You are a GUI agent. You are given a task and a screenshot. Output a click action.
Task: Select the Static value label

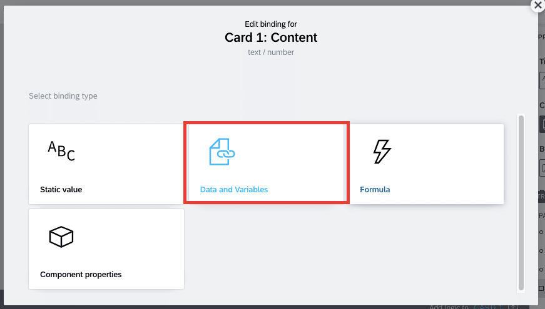point(61,189)
